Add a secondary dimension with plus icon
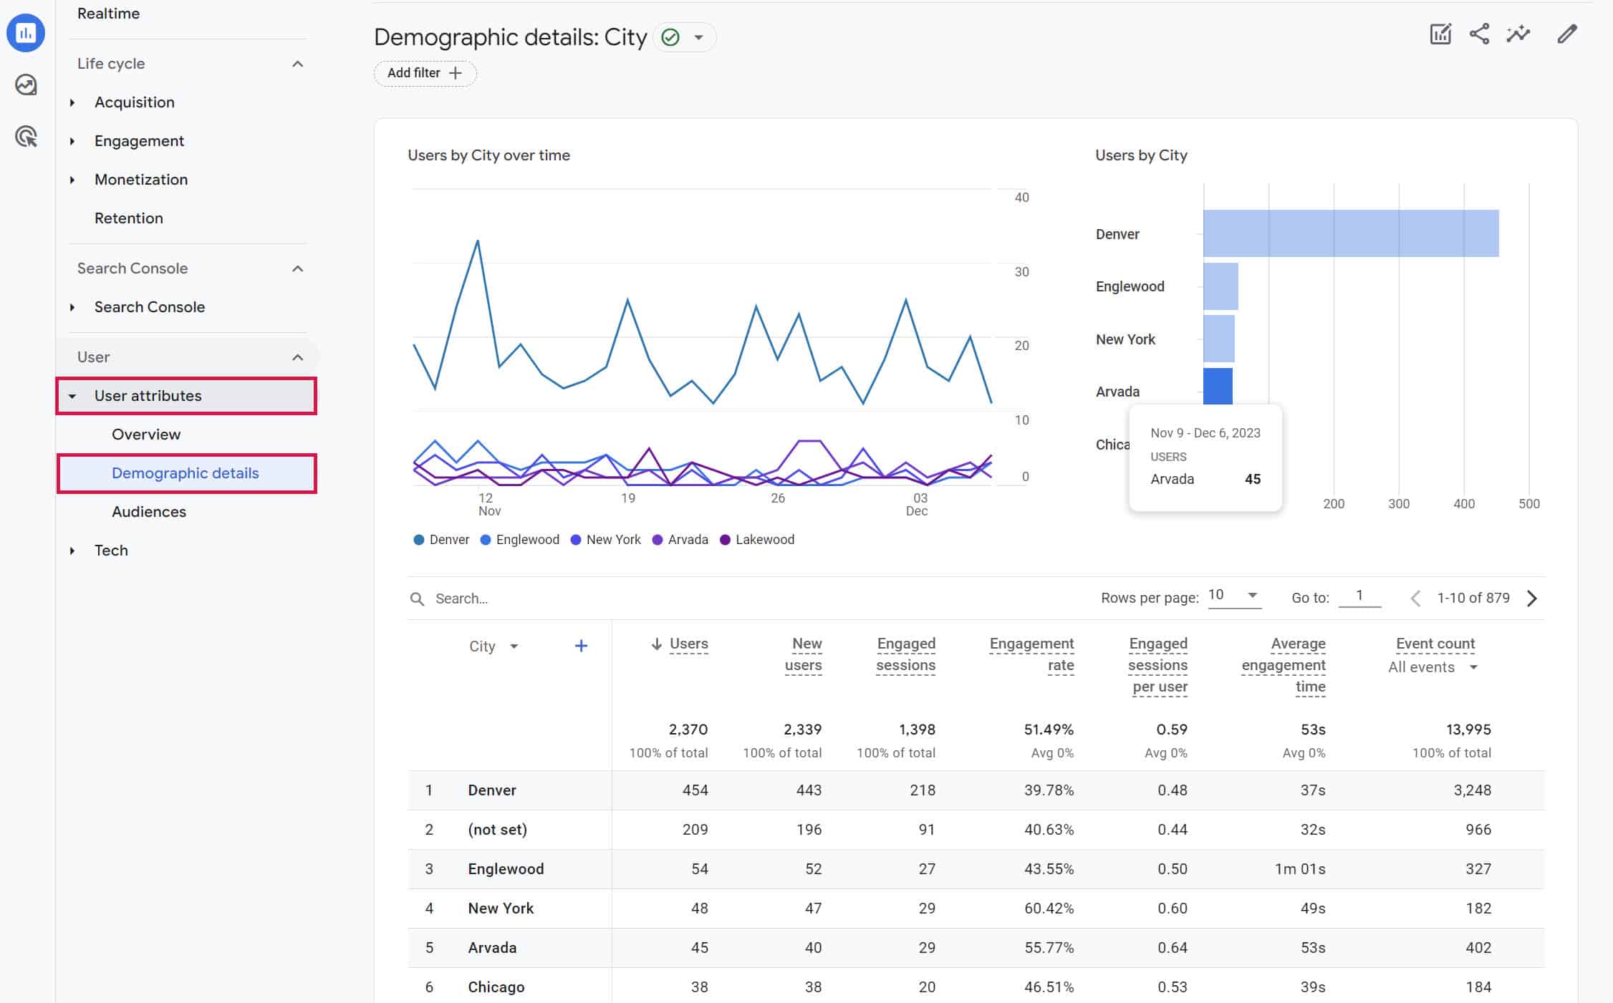 click(x=582, y=646)
